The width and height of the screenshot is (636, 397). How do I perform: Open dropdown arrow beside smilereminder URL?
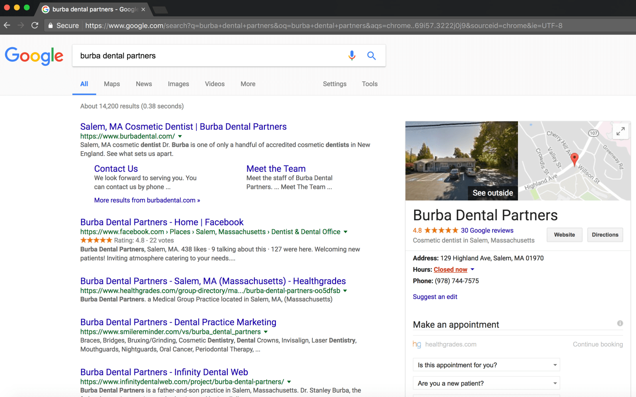(x=266, y=332)
